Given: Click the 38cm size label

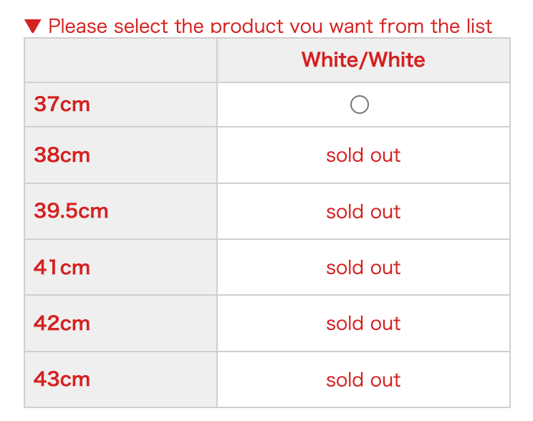Looking at the screenshot, I should (x=62, y=155).
